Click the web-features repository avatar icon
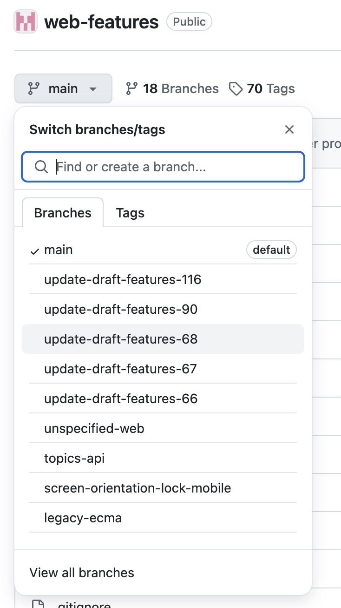 pos(26,21)
